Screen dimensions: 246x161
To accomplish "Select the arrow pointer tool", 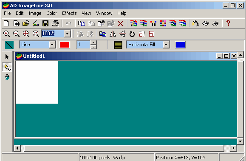I will (x=7, y=56).
